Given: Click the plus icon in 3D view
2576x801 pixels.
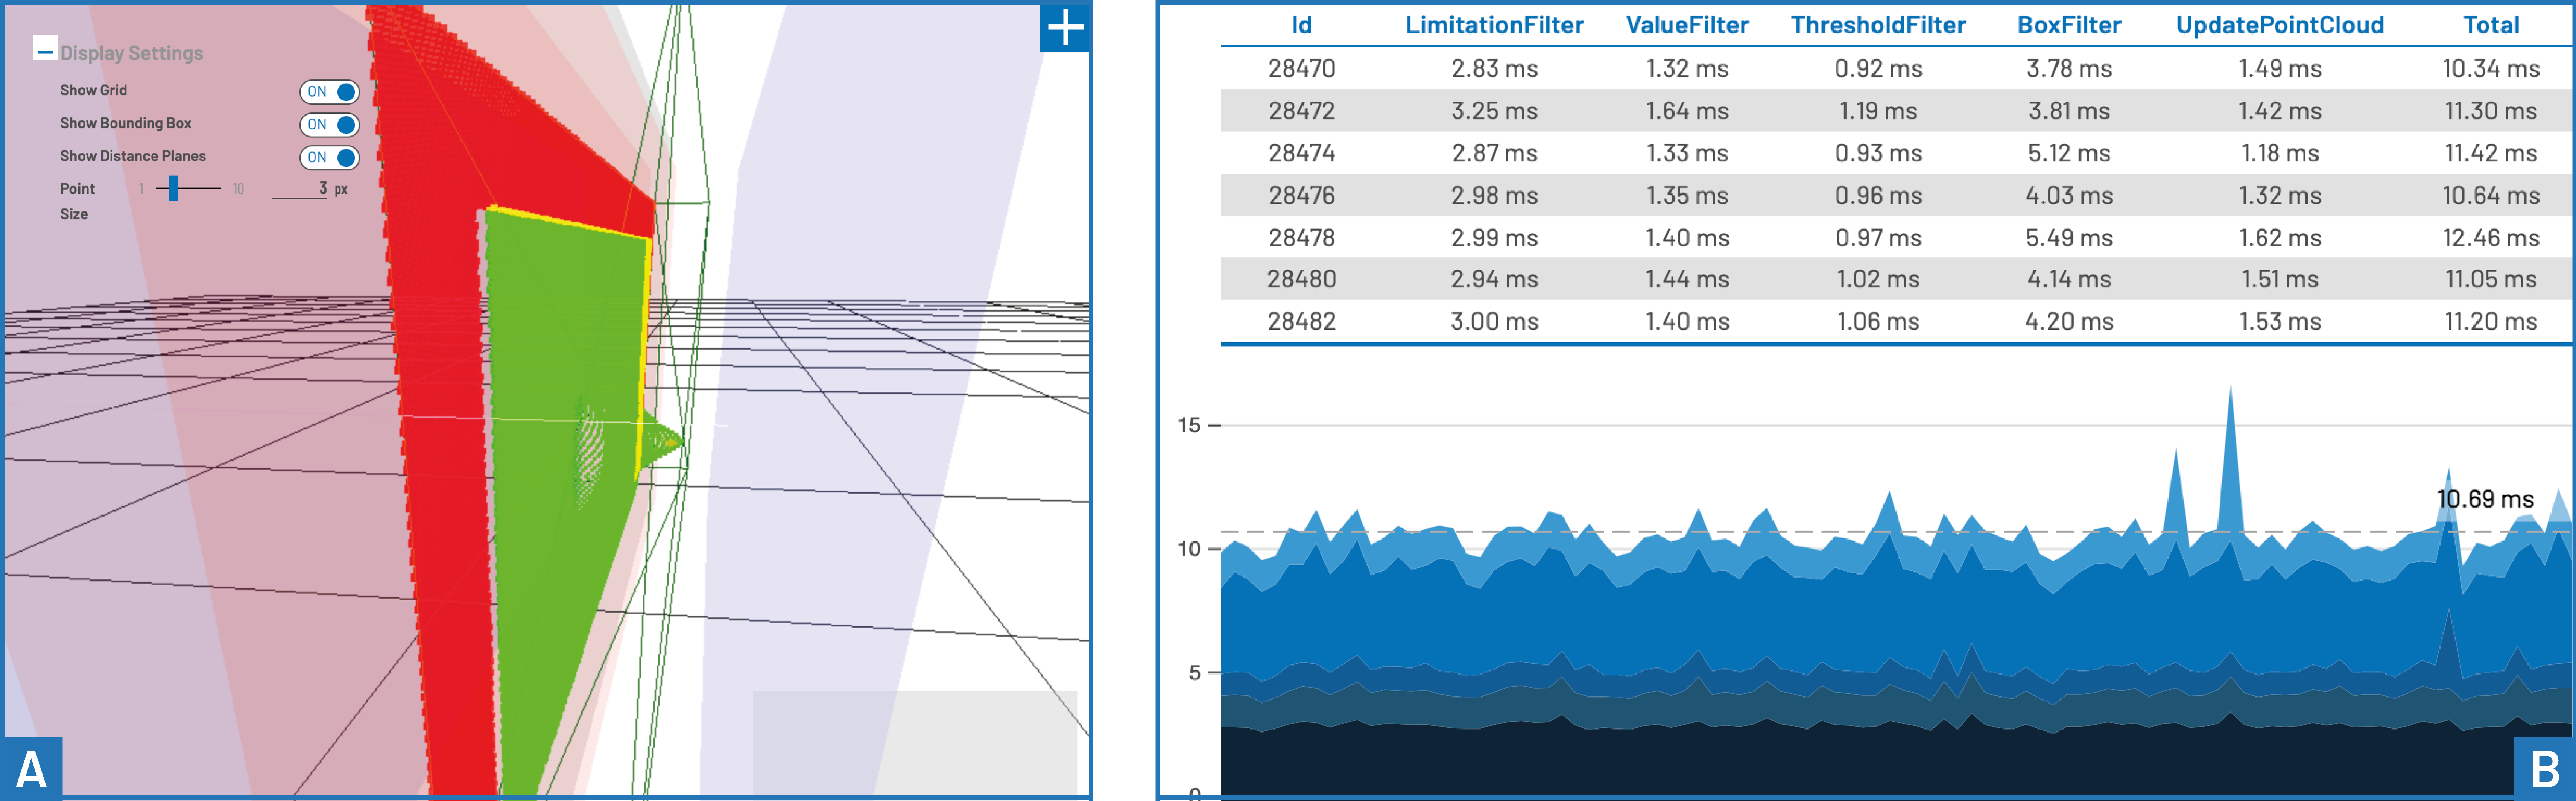Looking at the screenshot, I should click(1065, 28).
